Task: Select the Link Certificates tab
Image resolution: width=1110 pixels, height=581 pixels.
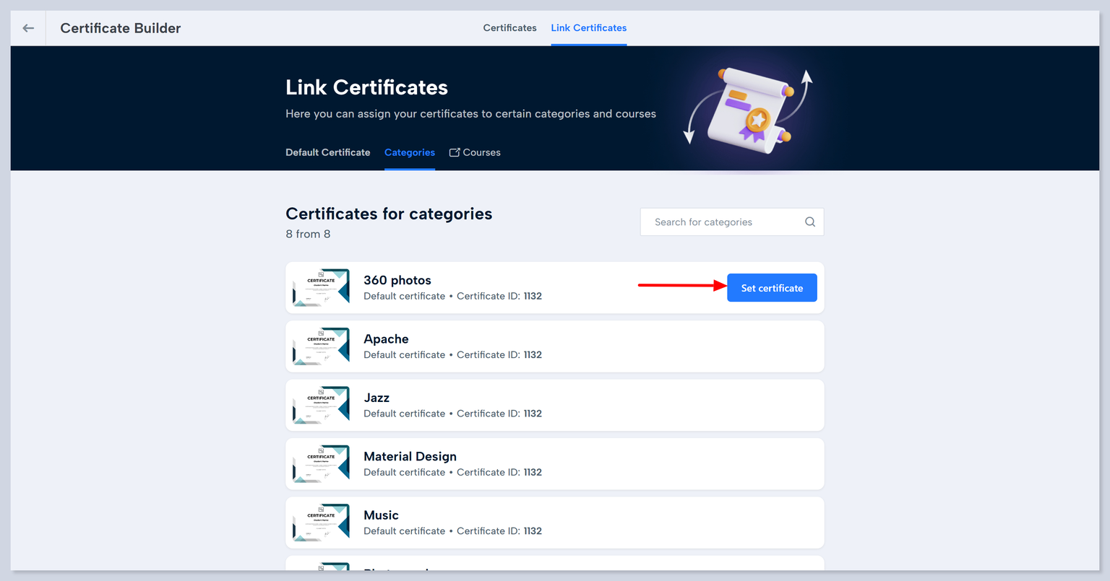Action: [588, 28]
